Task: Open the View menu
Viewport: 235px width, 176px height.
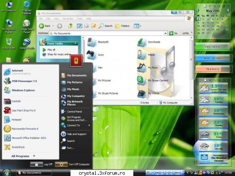Action: pos(56,18)
